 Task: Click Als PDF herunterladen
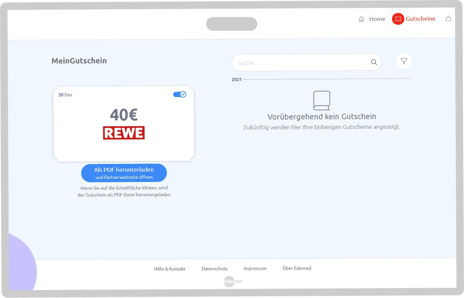124,173
